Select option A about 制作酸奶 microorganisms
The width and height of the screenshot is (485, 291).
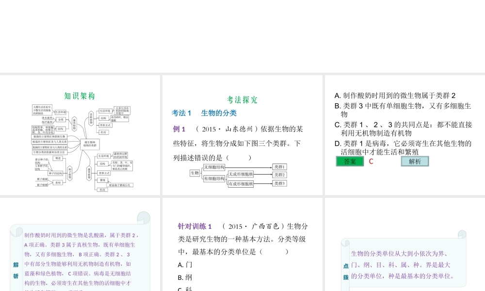coord(395,96)
